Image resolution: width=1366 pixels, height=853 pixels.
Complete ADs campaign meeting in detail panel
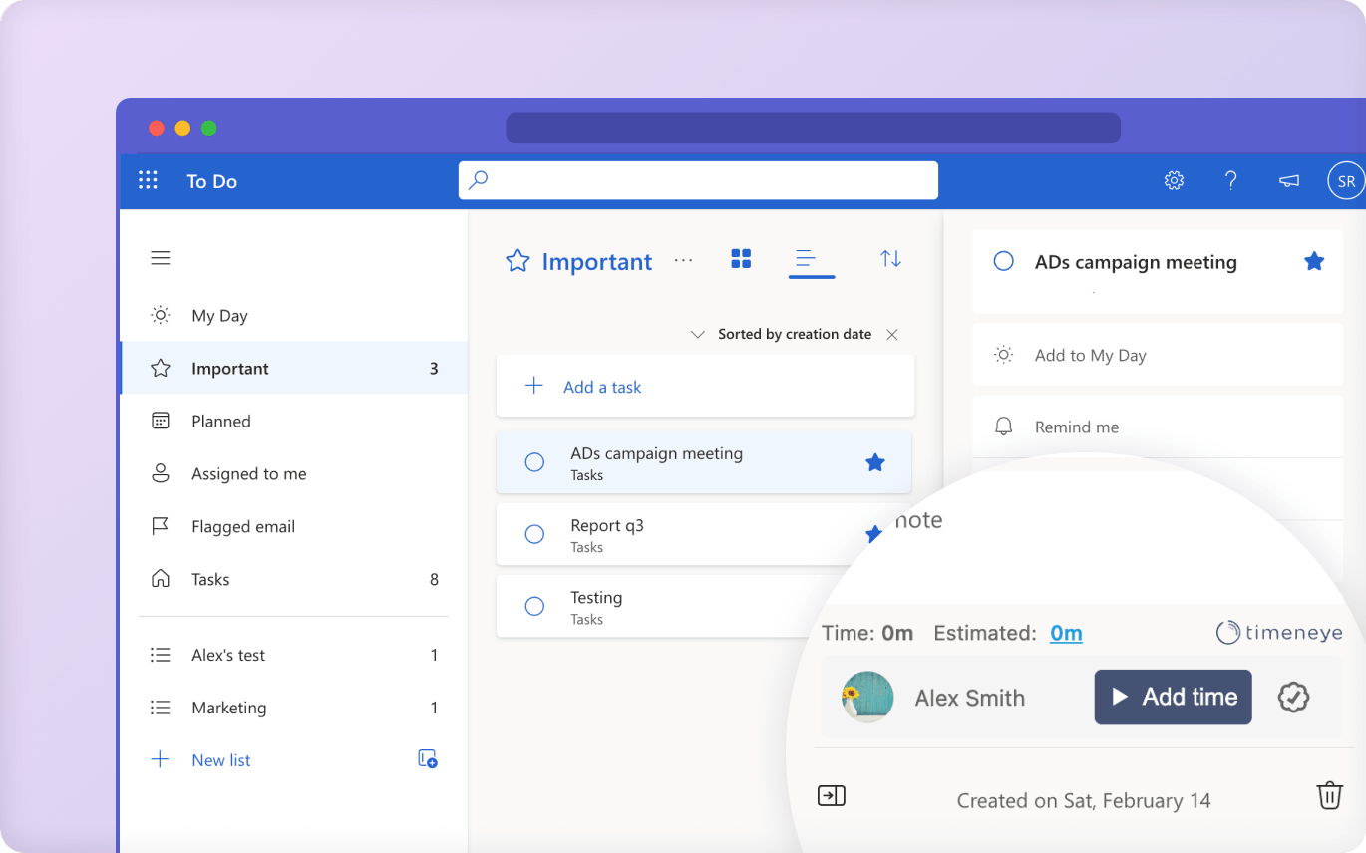tap(1004, 261)
